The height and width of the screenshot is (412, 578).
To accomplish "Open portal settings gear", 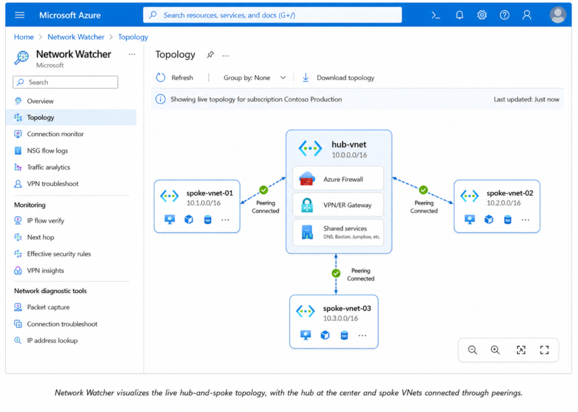I will 482,15.
